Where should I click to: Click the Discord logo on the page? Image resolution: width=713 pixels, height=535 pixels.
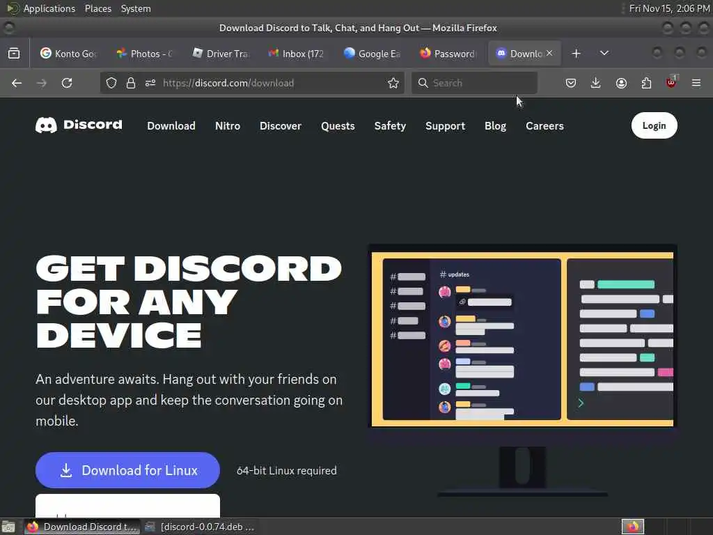pos(79,125)
